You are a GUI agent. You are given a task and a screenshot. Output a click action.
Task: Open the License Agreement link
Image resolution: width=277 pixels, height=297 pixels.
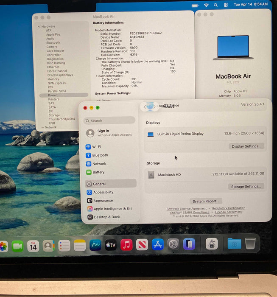pos(228,212)
